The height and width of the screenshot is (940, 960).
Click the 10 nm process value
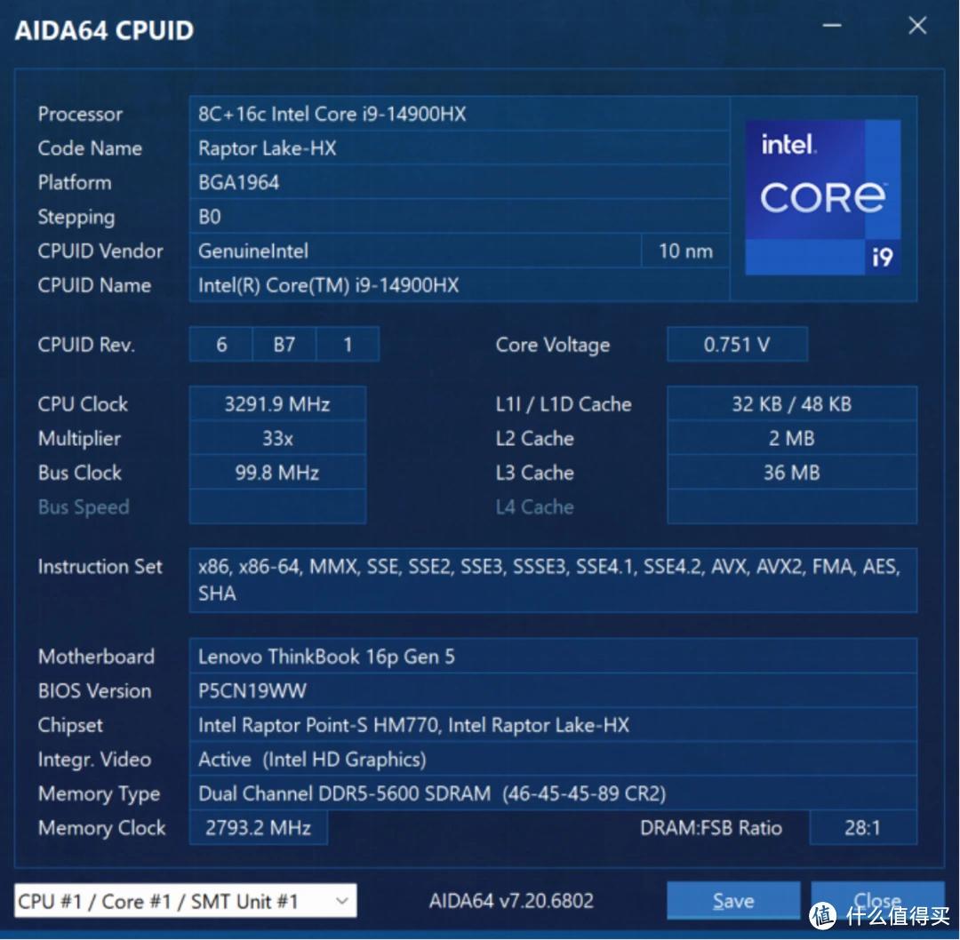[x=685, y=251]
